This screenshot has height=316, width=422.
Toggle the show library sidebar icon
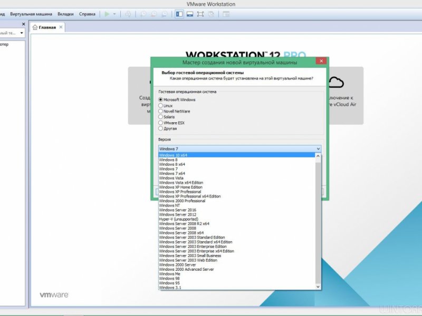point(179,14)
